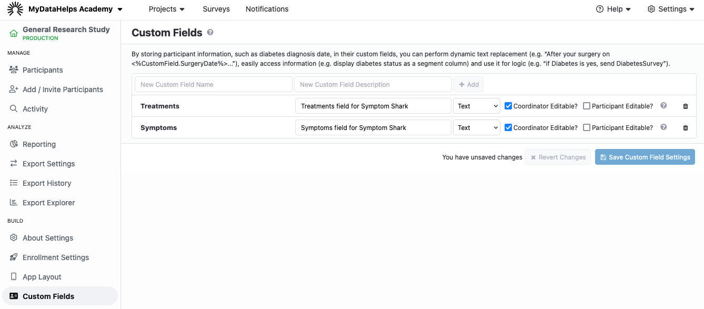Click the MyDataHelps starburst logo
Viewport: 704px width, 309px height.
pos(15,9)
